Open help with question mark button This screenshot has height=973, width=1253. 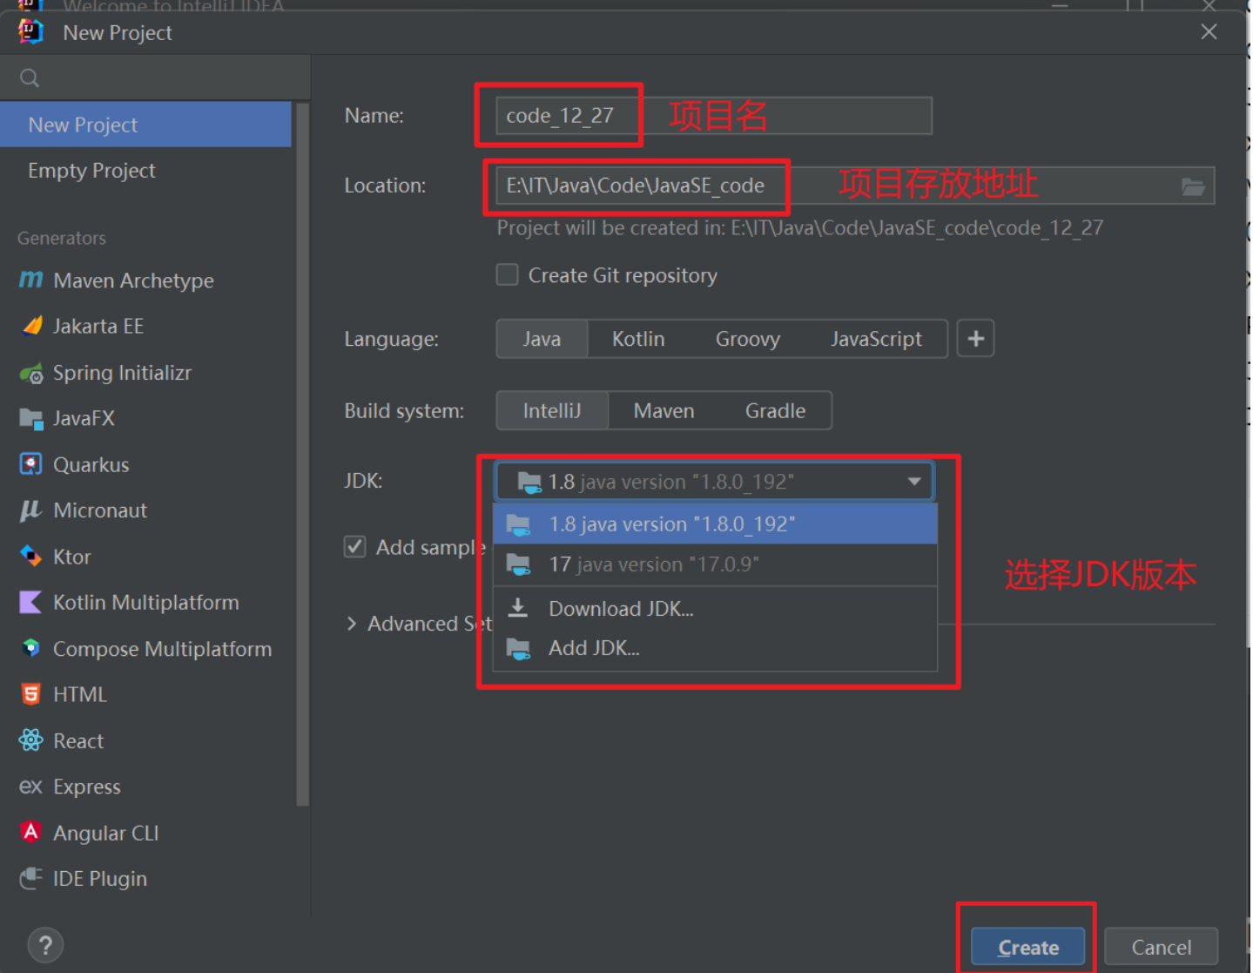(x=45, y=945)
